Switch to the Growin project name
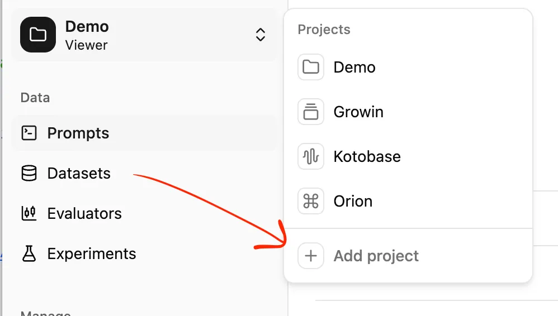Image resolution: width=558 pixels, height=316 pixels. 358,112
